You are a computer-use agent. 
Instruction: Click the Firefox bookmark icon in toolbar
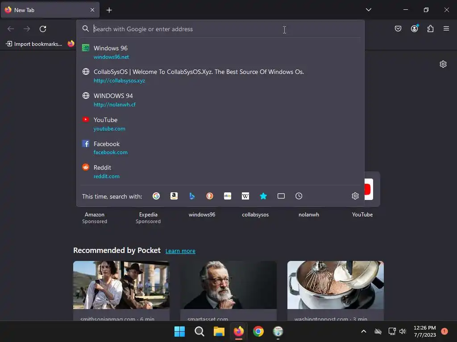[71, 44]
